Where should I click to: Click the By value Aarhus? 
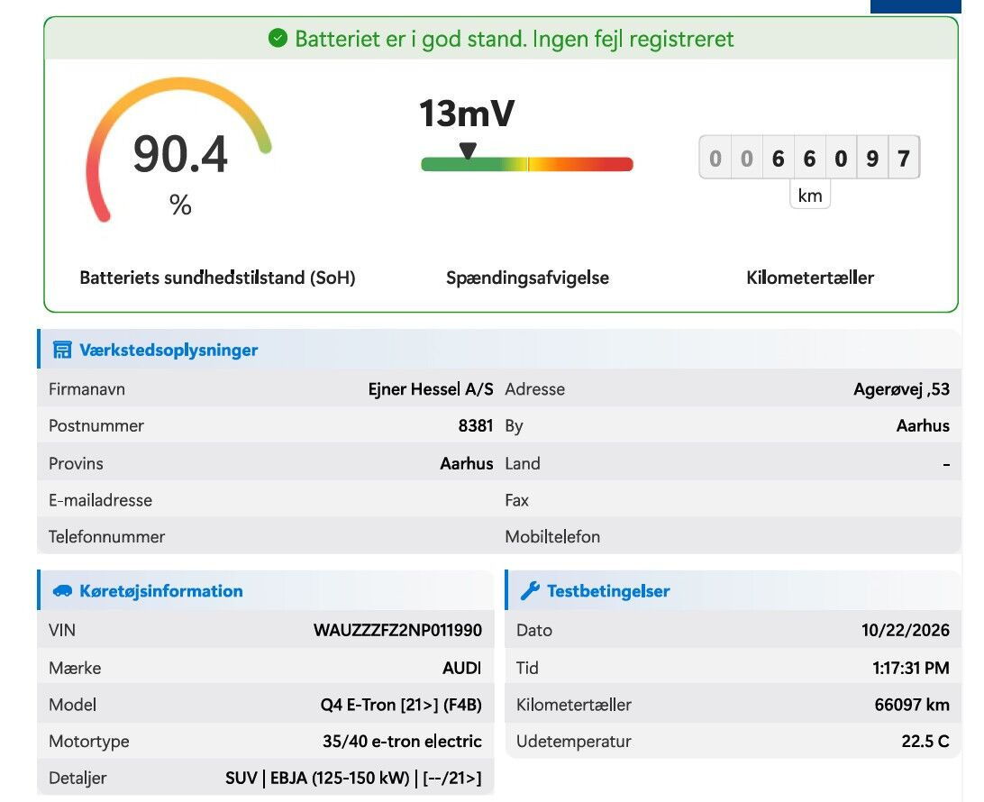point(923,425)
